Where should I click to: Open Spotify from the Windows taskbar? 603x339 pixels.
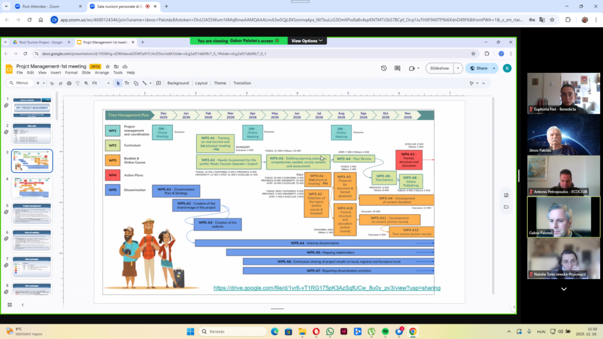pos(385,331)
